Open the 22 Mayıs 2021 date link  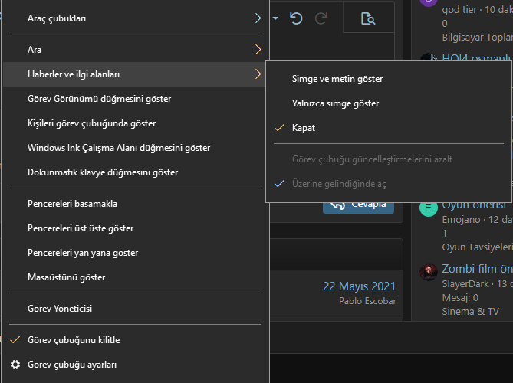click(359, 286)
